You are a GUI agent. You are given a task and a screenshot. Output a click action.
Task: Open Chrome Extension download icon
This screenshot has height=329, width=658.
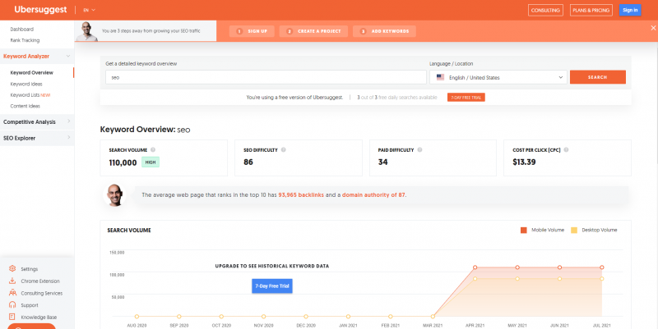coord(12,281)
